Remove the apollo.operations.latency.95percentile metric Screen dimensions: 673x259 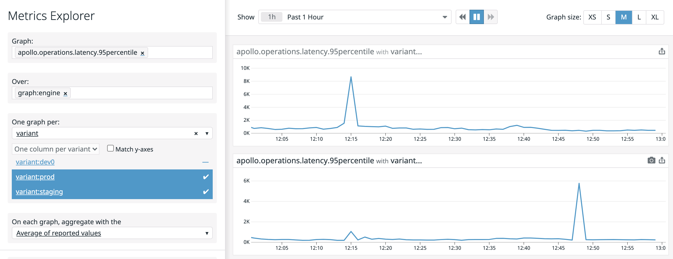[142, 53]
